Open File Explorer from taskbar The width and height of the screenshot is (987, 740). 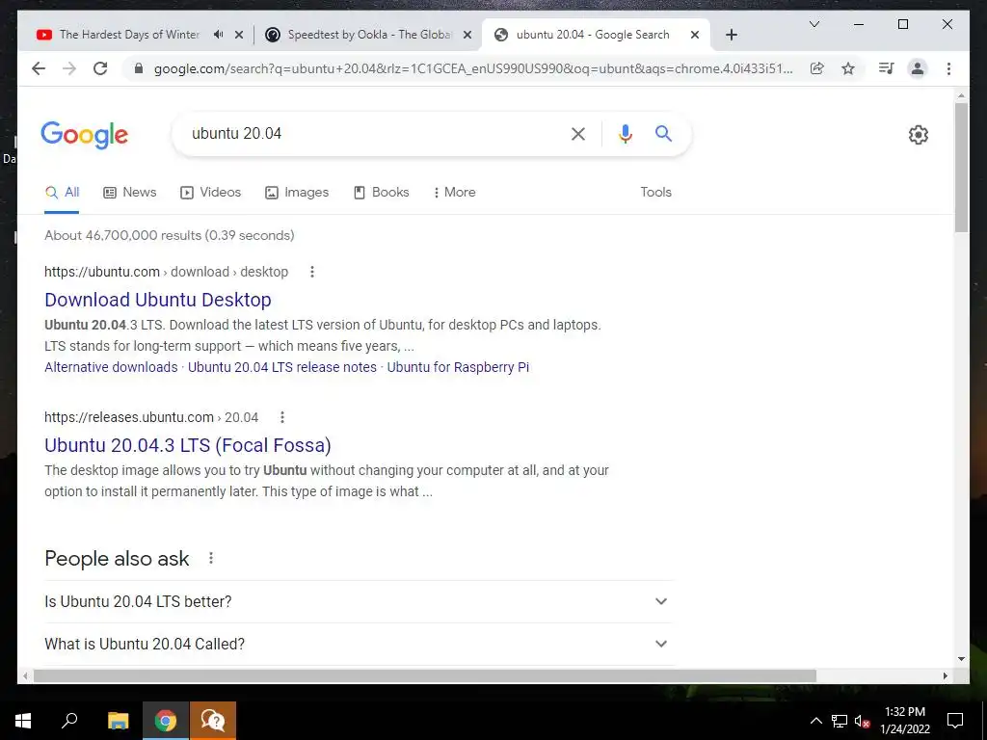(x=118, y=721)
